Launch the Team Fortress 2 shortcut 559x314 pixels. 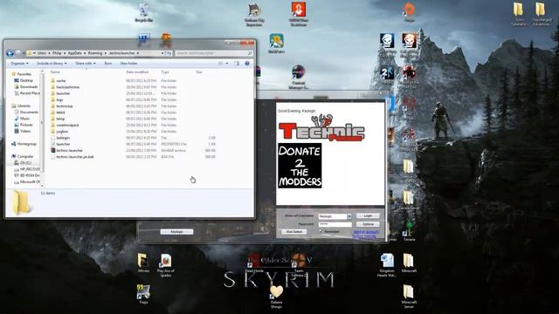[x=299, y=265]
